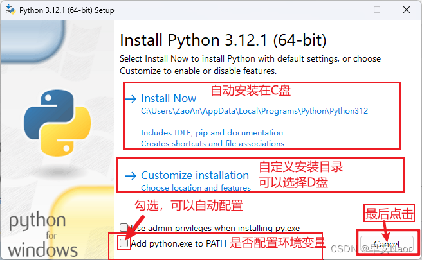The width and height of the screenshot is (422, 260).
Task: Click the Install Now option
Action: coord(169,99)
